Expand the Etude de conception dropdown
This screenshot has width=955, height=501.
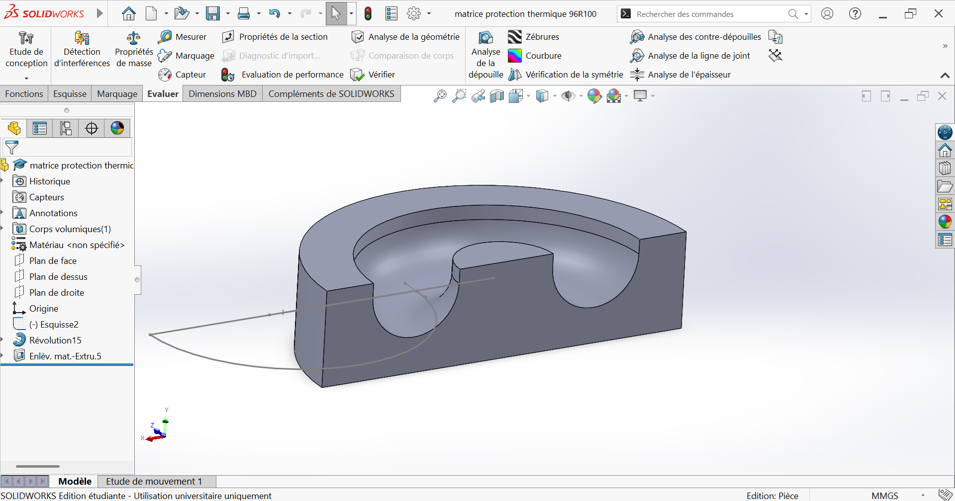click(26, 78)
